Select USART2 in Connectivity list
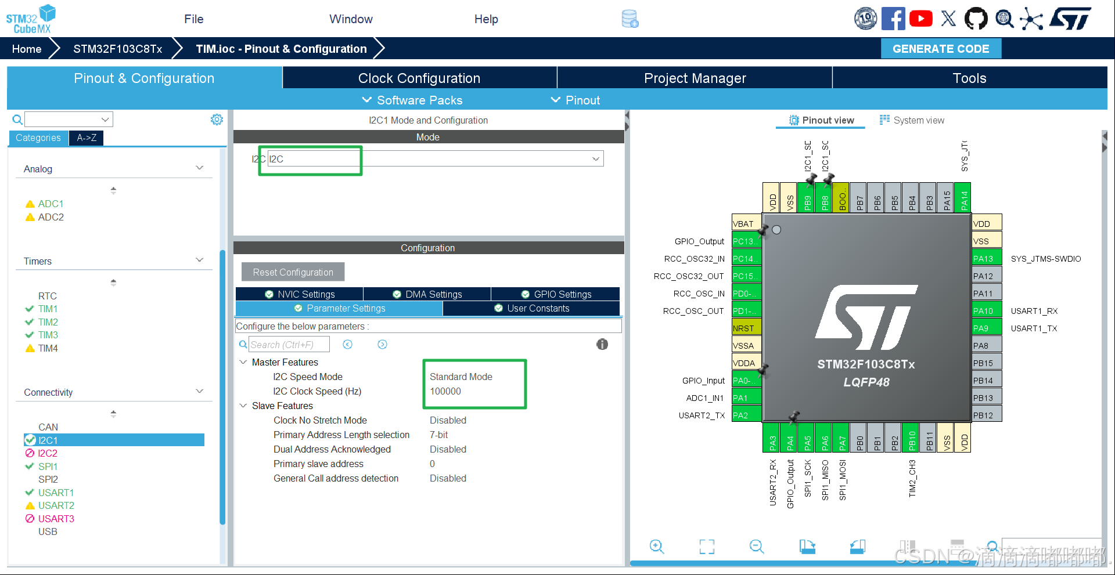1115x575 pixels. (x=56, y=505)
